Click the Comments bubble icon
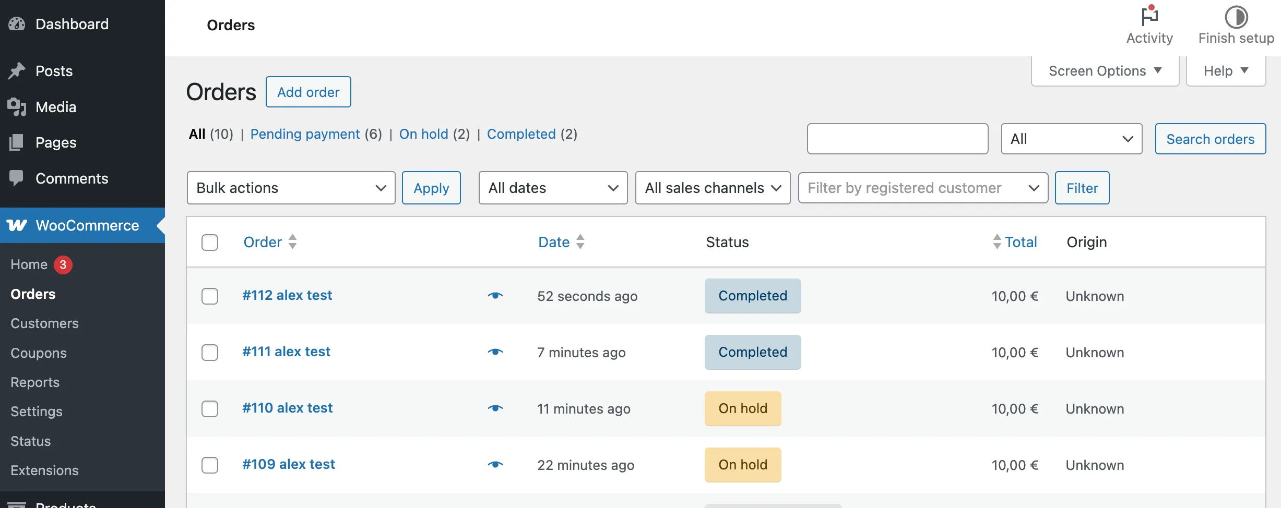Screen dimensions: 1281x508 (x=17, y=178)
